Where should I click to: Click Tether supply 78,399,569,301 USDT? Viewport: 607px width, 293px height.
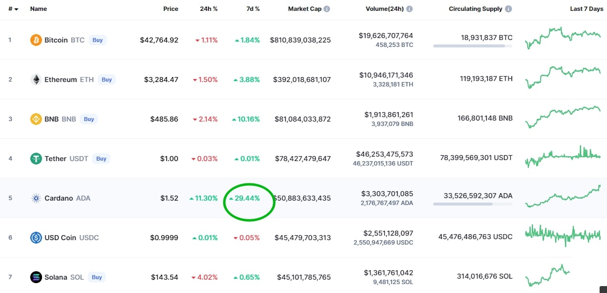click(x=476, y=158)
